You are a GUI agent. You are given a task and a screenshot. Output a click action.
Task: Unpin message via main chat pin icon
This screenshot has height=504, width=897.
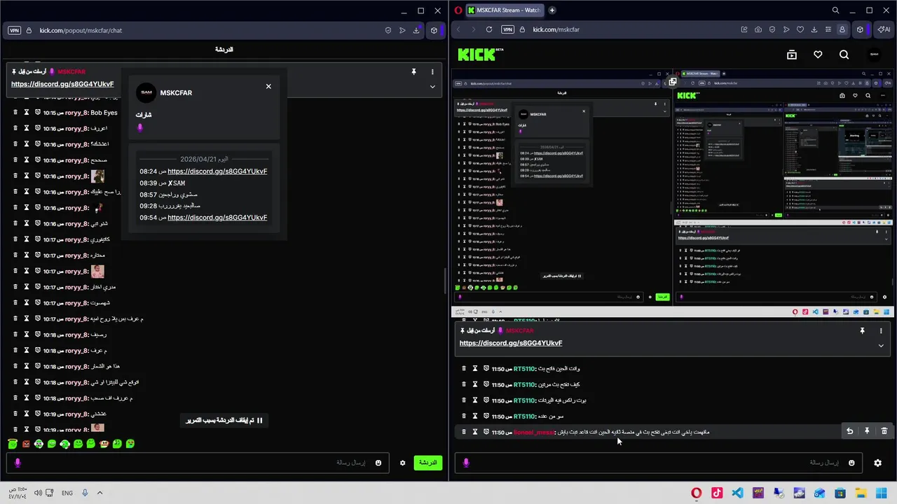pyautogui.click(x=862, y=330)
